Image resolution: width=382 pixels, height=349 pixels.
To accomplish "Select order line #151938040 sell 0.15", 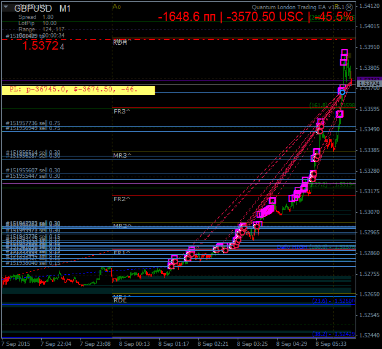I will coord(33,263).
